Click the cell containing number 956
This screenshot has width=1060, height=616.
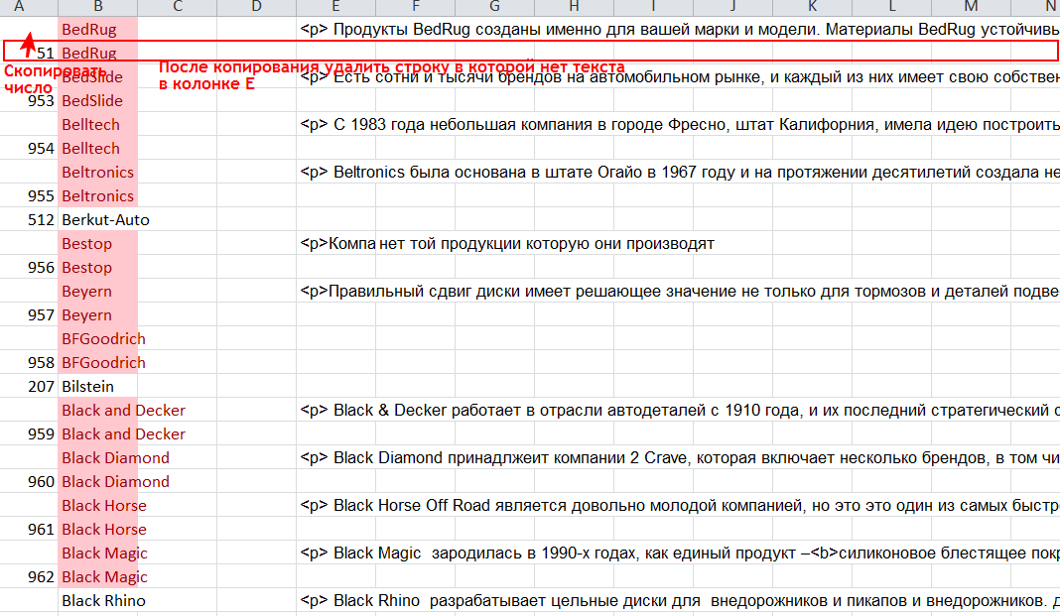pos(29,268)
